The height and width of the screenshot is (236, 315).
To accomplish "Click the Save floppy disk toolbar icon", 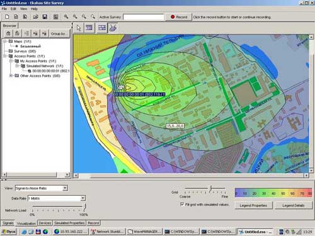I will coord(45,17).
